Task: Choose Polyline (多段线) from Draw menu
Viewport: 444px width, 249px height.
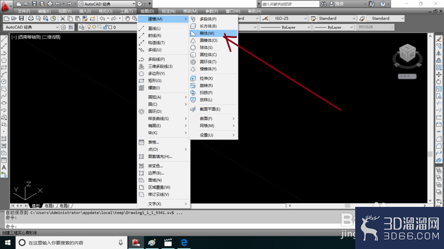Action: tap(163, 59)
